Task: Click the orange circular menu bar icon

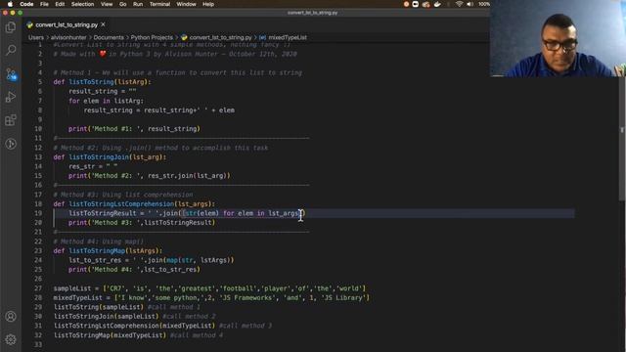Action: pyautogui.click(x=407, y=4)
